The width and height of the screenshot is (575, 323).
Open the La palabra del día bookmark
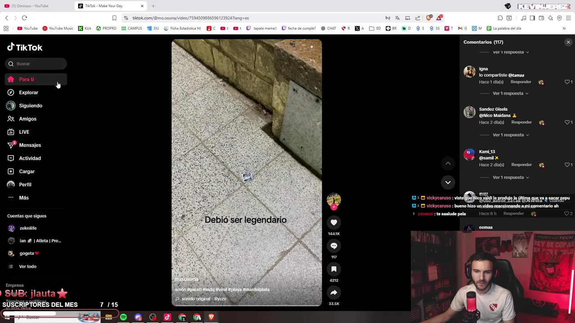pos(503,28)
